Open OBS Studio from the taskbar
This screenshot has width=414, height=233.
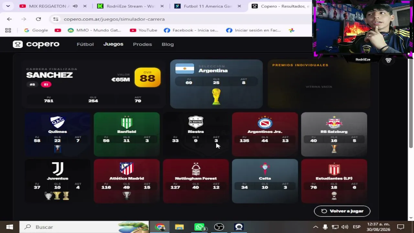pyautogui.click(x=219, y=227)
